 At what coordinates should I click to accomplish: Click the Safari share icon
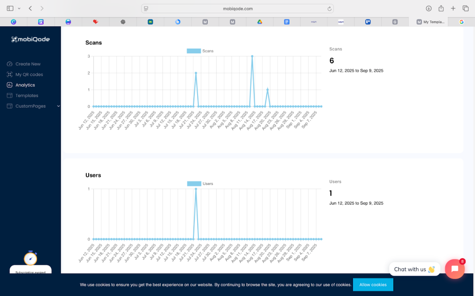[x=441, y=8]
